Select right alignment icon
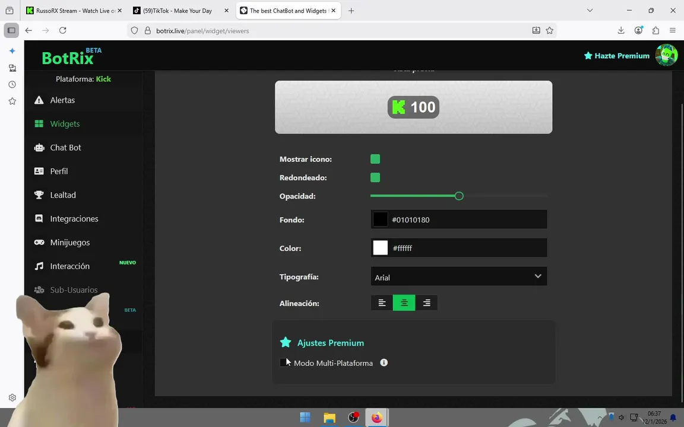This screenshot has width=684, height=427. [427, 303]
